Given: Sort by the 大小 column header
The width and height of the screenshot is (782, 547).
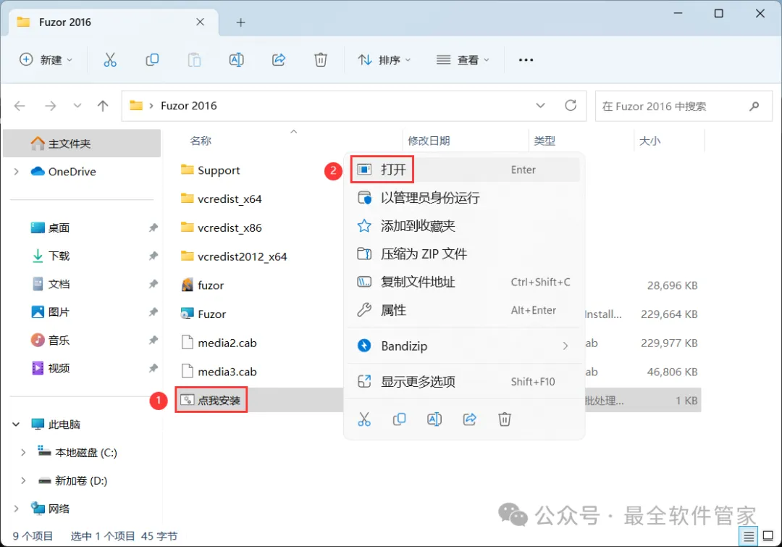Looking at the screenshot, I should click(649, 141).
